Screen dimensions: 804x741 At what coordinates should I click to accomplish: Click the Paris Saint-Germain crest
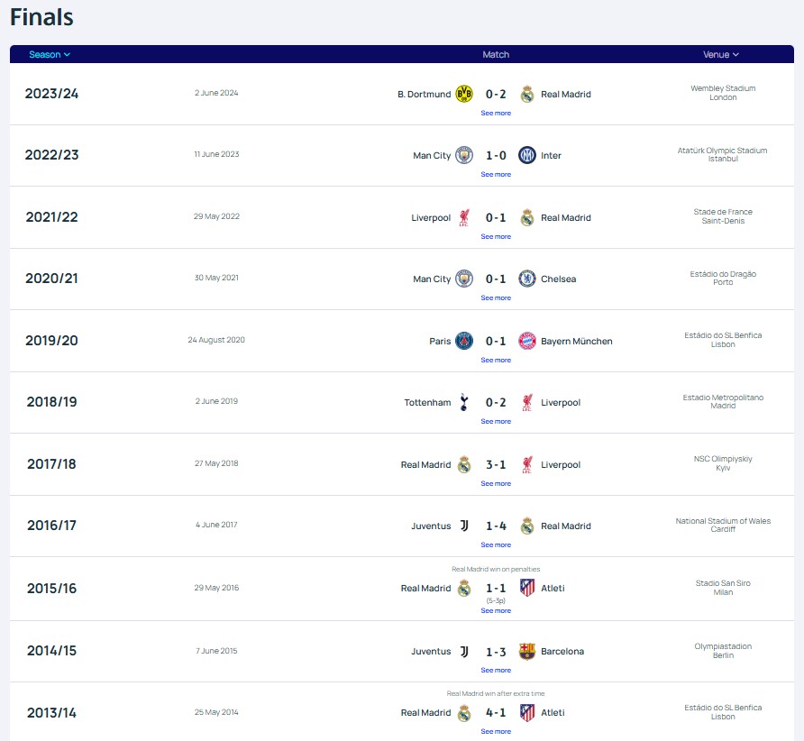pos(464,341)
